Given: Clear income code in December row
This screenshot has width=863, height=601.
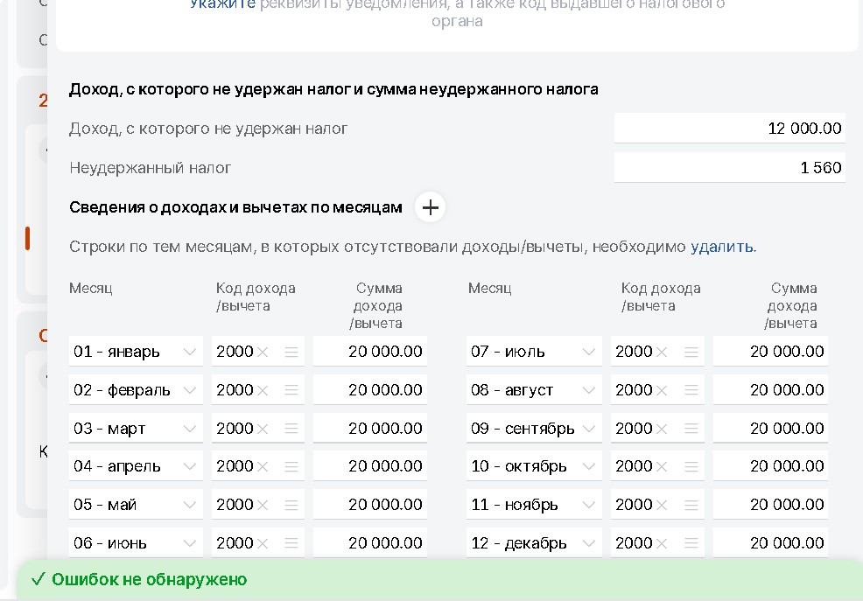Looking at the screenshot, I should [662, 543].
